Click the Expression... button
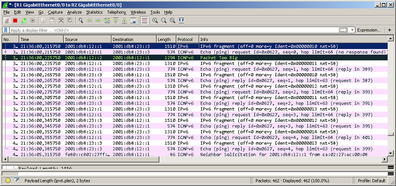Viewport: 396px width, 186px height. click(x=369, y=30)
